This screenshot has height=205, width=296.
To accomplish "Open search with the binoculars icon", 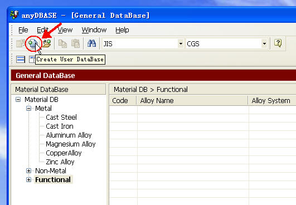I will click(x=91, y=43).
